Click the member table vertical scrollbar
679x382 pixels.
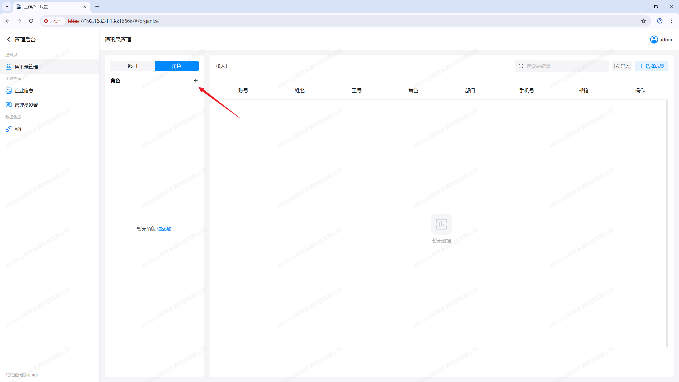click(667, 223)
